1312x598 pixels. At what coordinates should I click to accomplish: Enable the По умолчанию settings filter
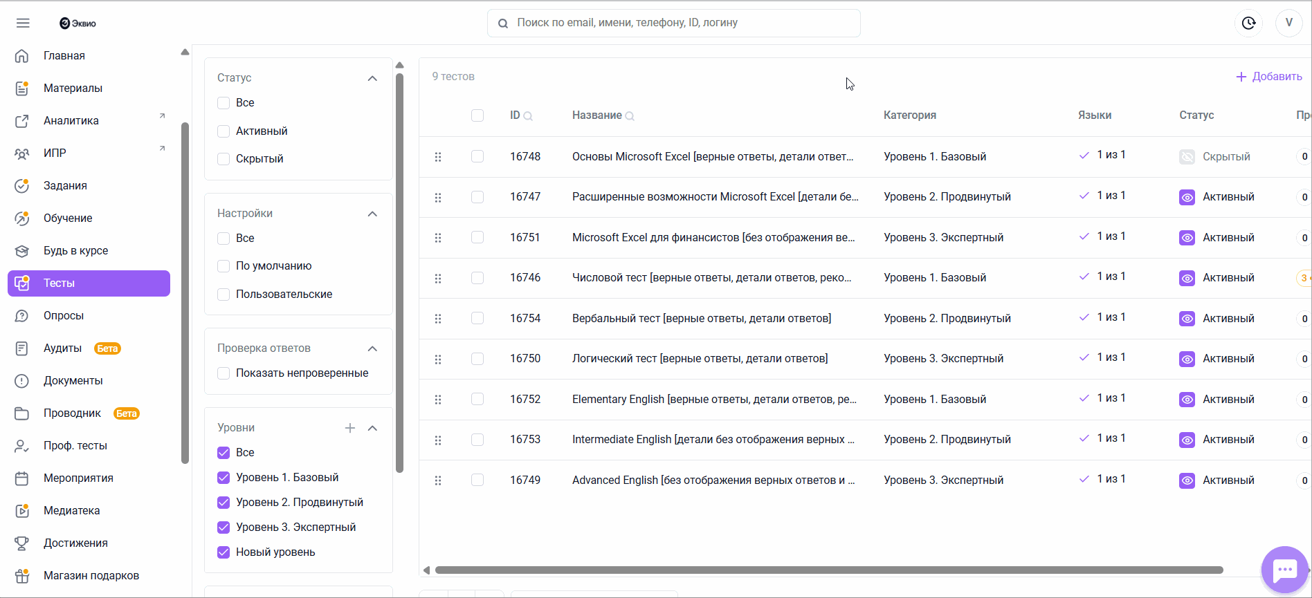(x=224, y=265)
